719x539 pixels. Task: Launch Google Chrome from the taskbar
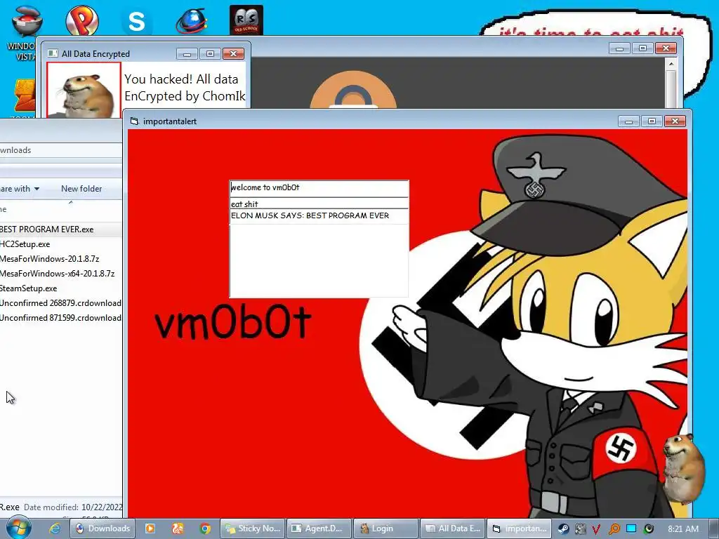(x=206, y=528)
